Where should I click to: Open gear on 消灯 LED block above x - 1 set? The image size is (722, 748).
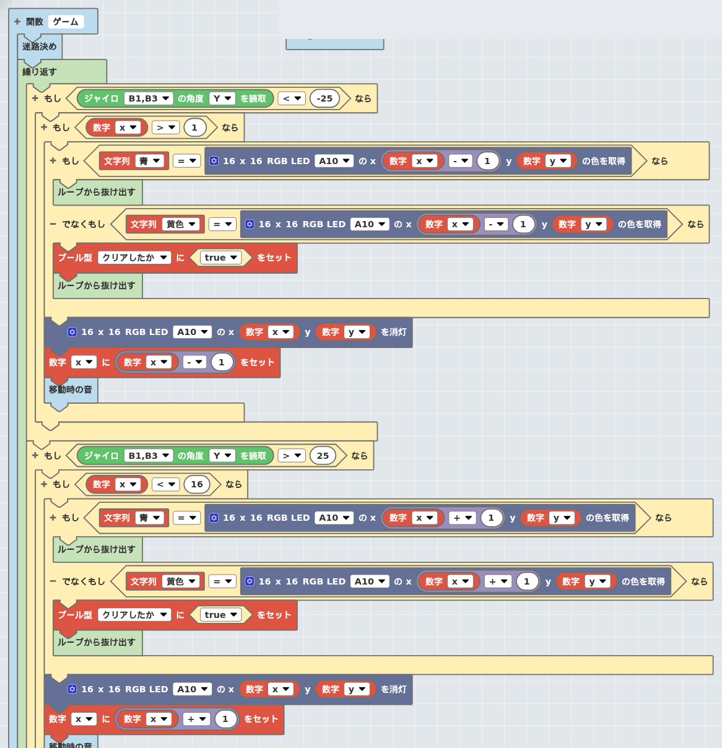[72, 332]
